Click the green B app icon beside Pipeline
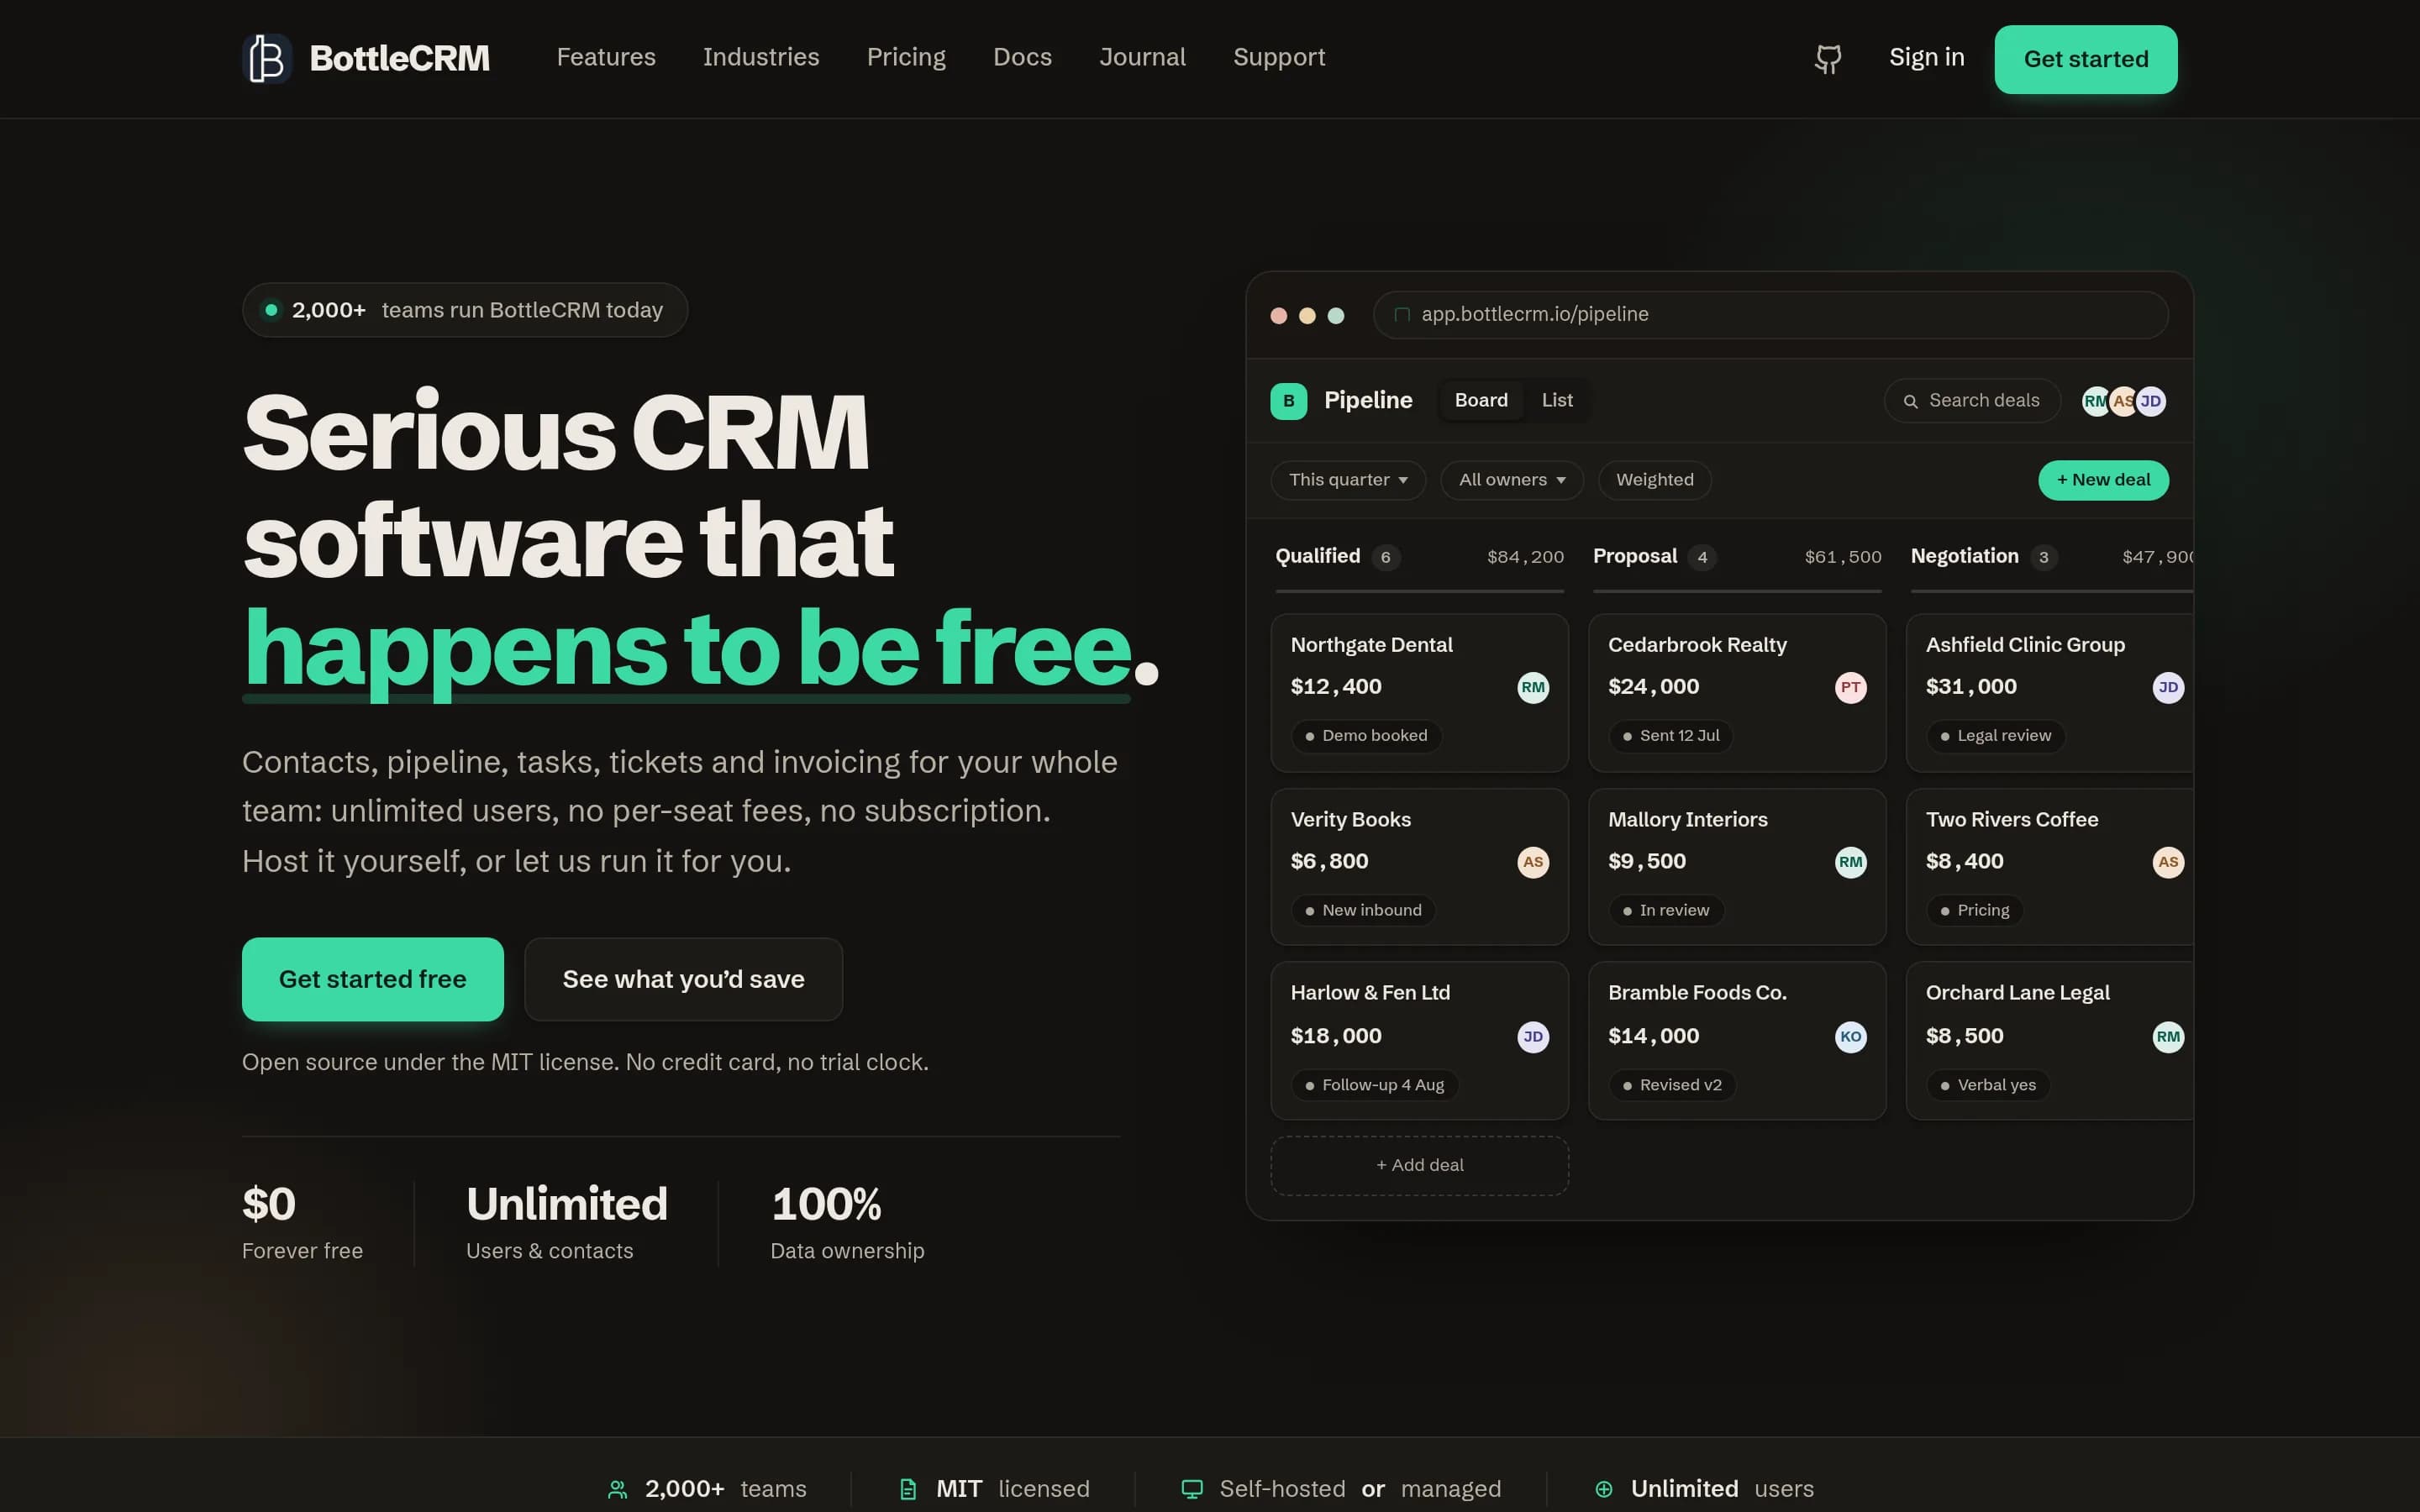The height and width of the screenshot is (1512, 2420). 1288,401
